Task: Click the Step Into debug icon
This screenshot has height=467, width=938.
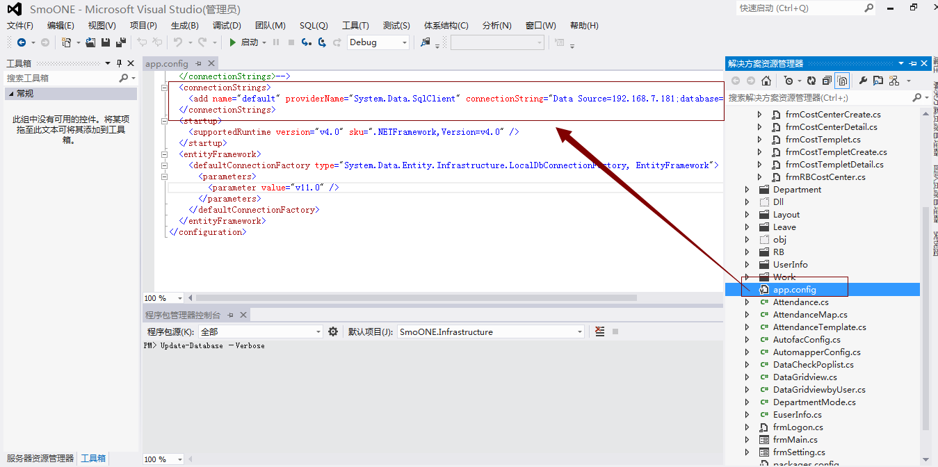Action: pyautogui.click(x=306, y=42)
